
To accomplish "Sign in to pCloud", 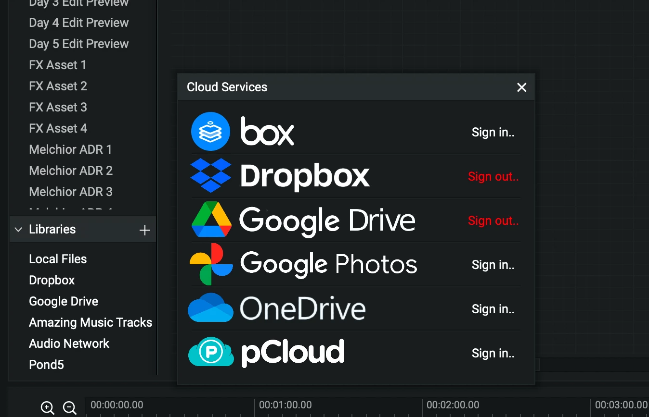I will tap(493, 353).
